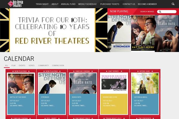Viewport: 179px width, 119px height.
Task: Click the TNC Presents card header
Action: point(145,118)
